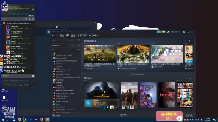Open the status dropdown next to Better_Yachen name
This screenshot has height=122, width=218.
[21, 7]
